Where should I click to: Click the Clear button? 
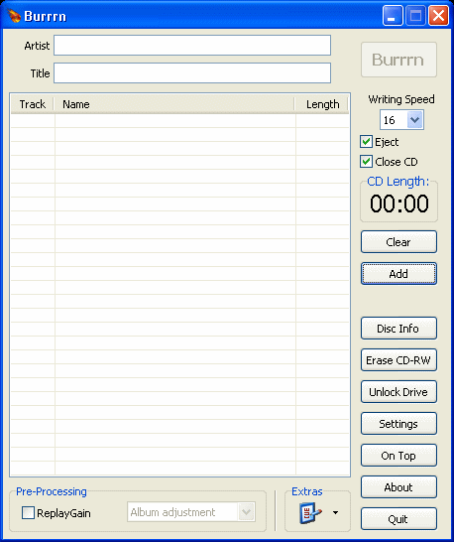click(x=398, y=242)
